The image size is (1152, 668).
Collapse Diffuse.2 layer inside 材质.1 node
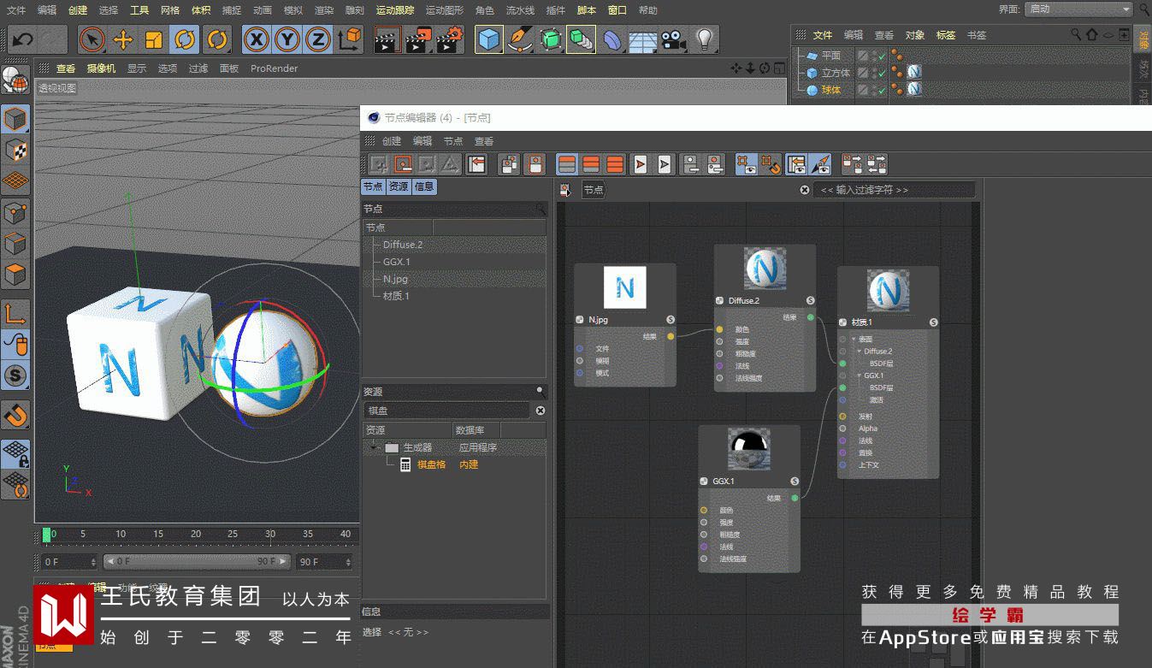click(860, 352)
